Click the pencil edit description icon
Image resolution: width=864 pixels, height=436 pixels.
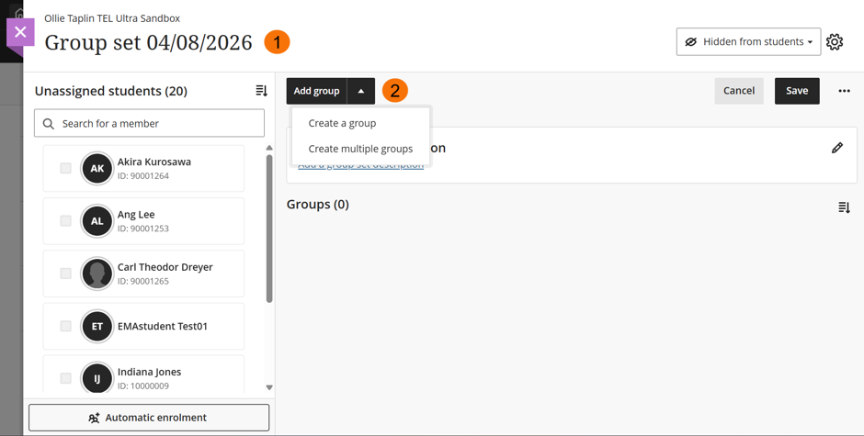837,148
